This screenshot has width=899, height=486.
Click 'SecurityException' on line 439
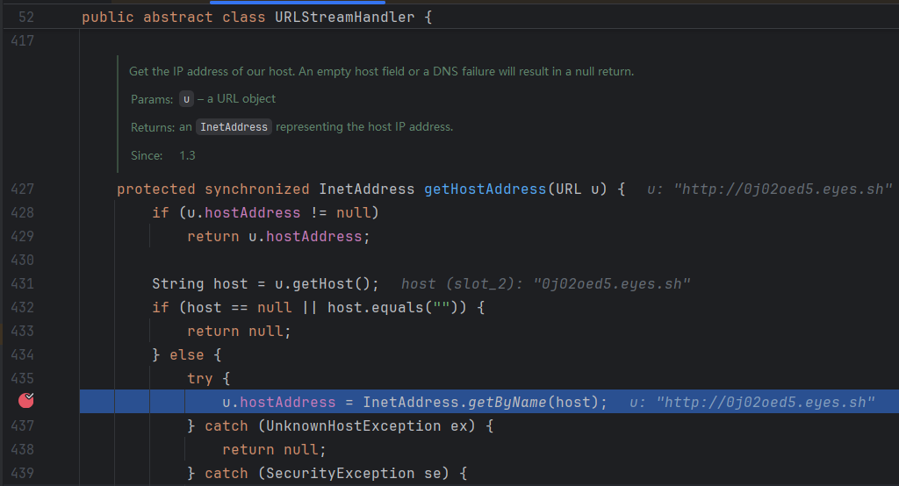click(340, 474)
